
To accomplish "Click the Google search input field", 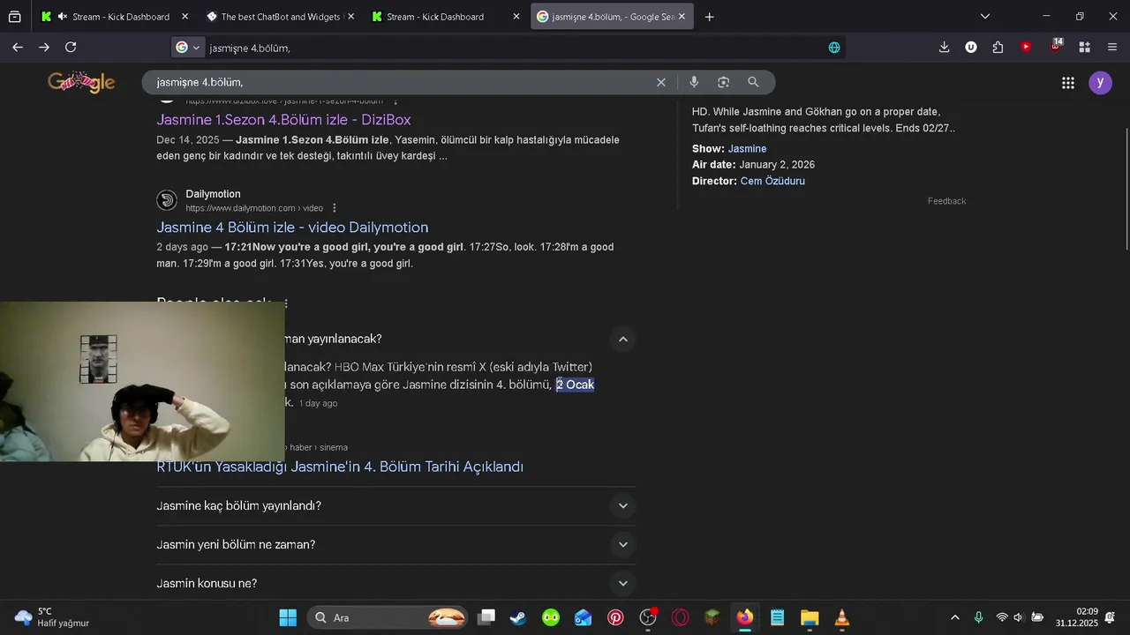I will point(402,82).
